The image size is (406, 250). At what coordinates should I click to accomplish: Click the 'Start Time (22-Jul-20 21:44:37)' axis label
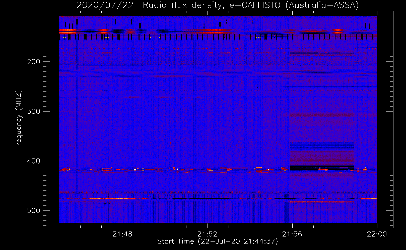[x=218, y=241]
